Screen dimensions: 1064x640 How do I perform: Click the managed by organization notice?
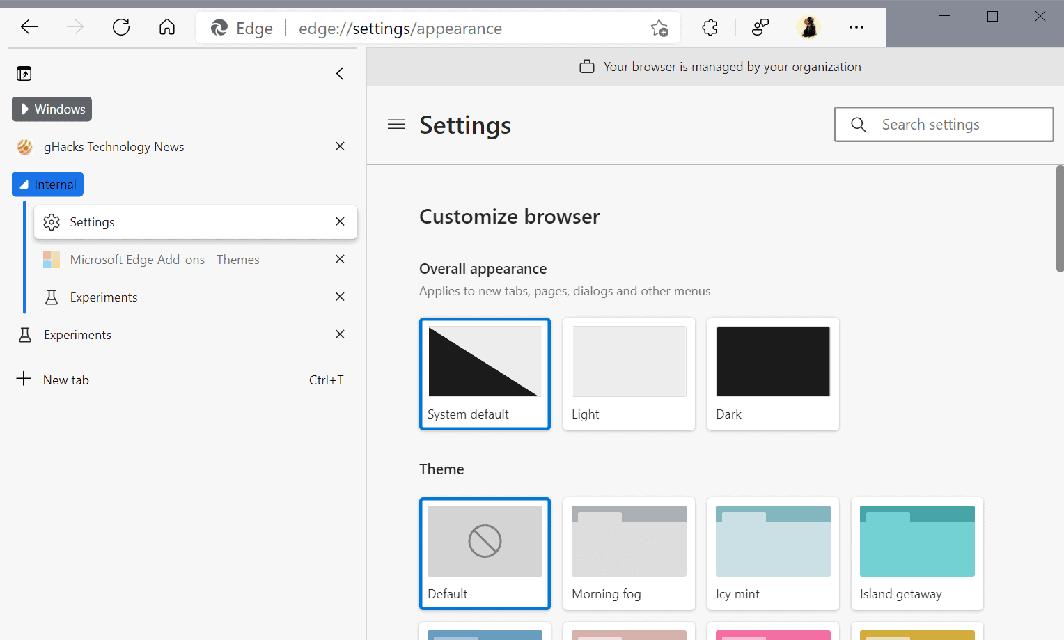[720, 67]
